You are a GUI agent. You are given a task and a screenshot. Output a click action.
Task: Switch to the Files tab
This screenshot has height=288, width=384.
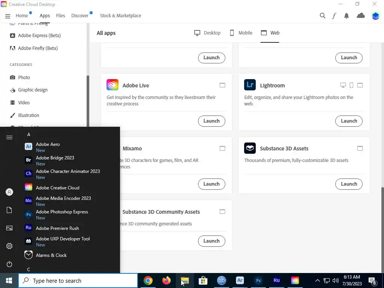[60, 16]
